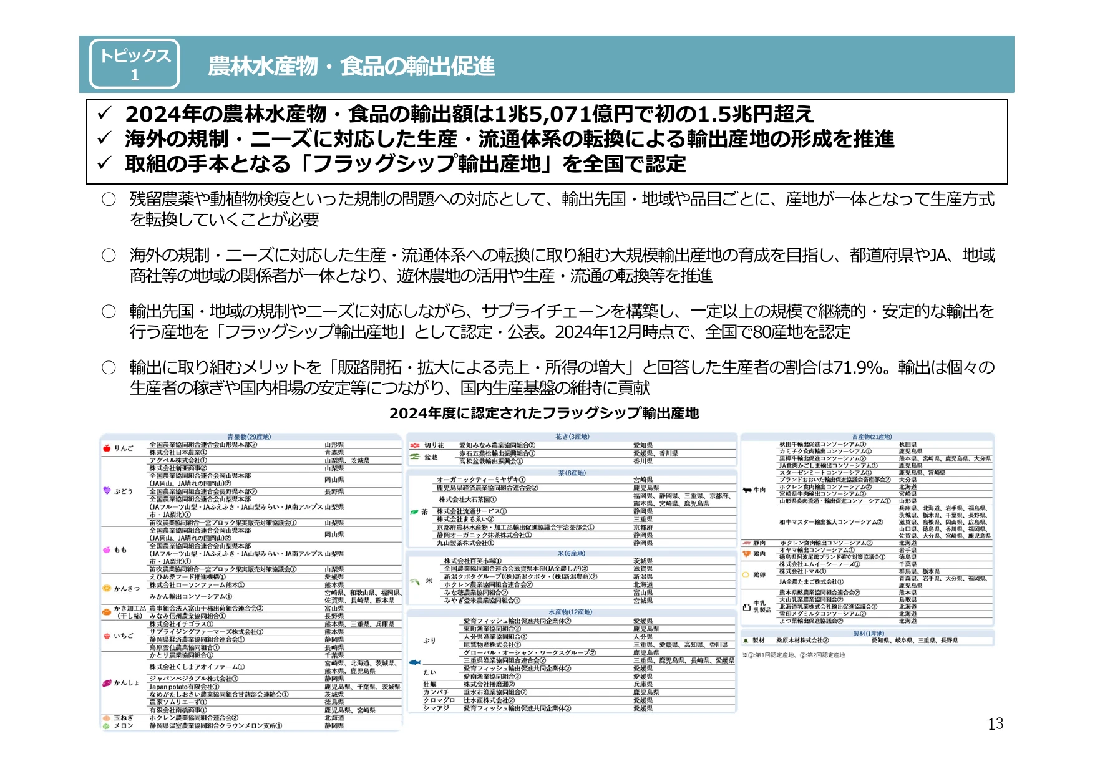Click the chart title 2024年度に認定されたフラッグシップ輸出産地

[544, 413]
